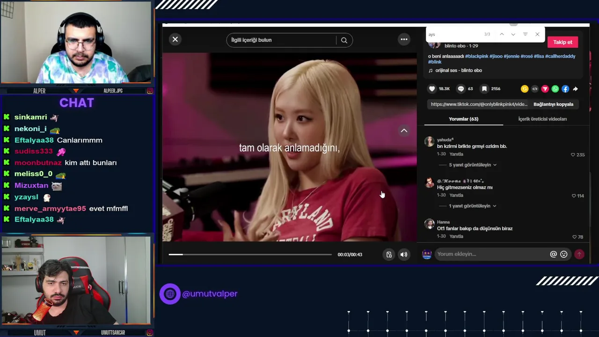Share video to WhatsApp

[555, 89]
